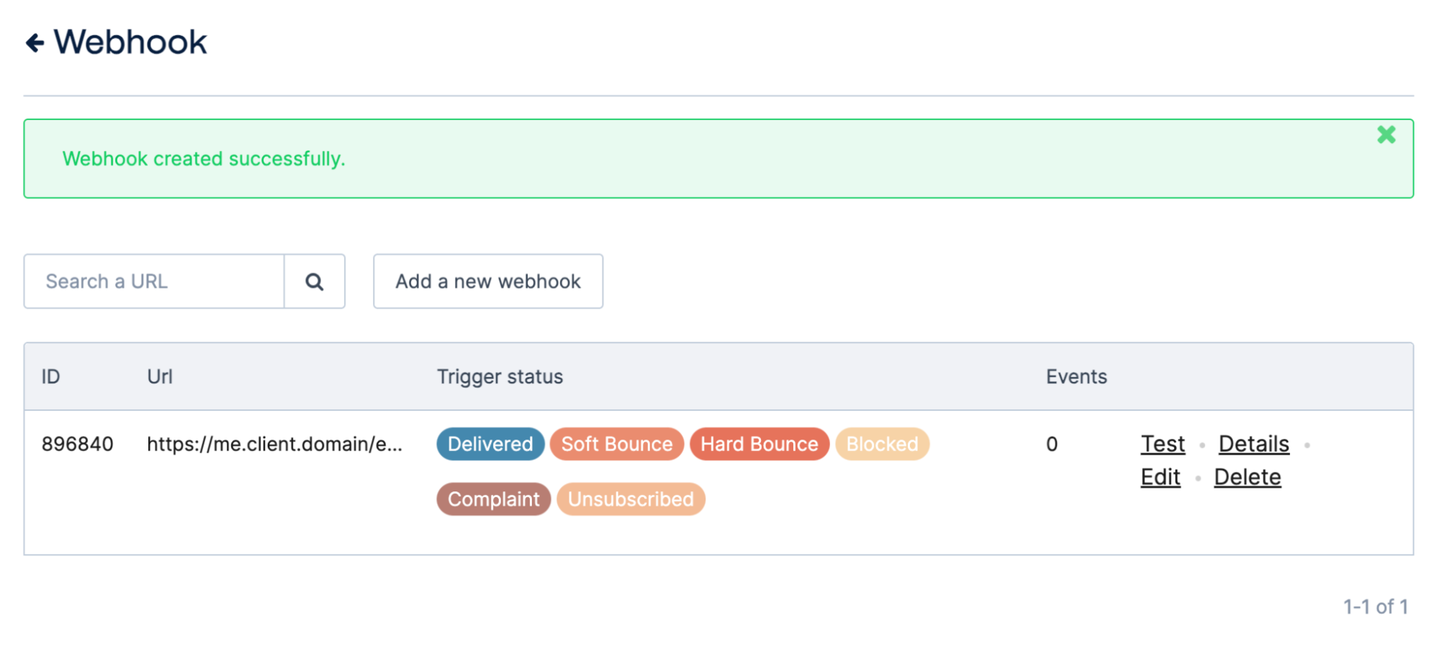Screen dimensions: 1439x646
Task: Click the Complaint status badge
Action: [x=493, y=499]
